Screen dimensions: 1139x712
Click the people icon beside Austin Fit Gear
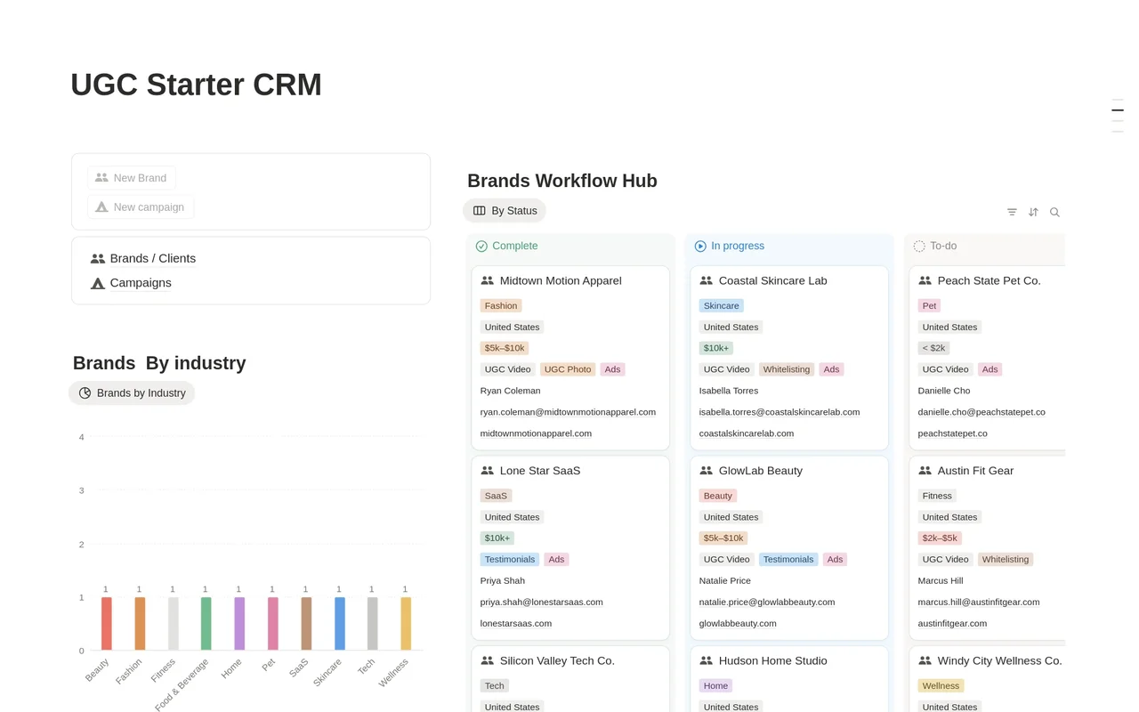[x=925, y=471]
